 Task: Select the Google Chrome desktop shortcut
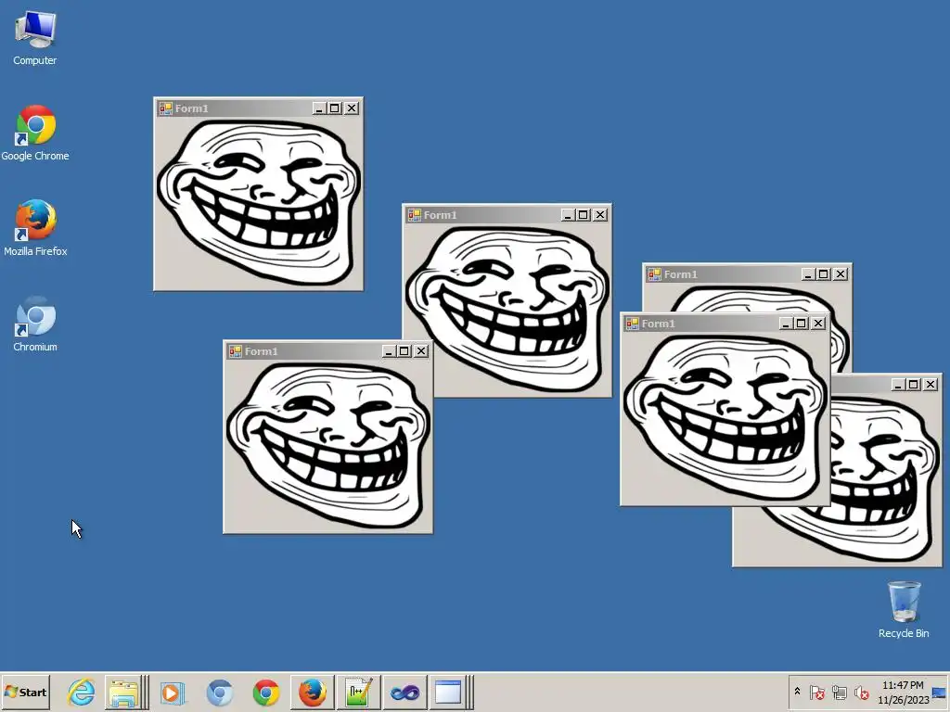click(35, 133)
